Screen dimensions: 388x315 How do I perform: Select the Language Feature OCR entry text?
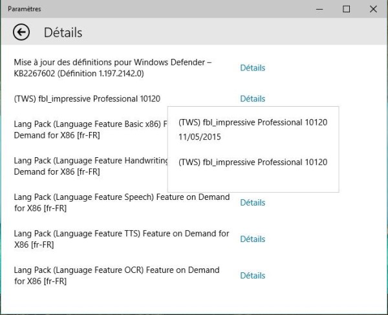116,276
